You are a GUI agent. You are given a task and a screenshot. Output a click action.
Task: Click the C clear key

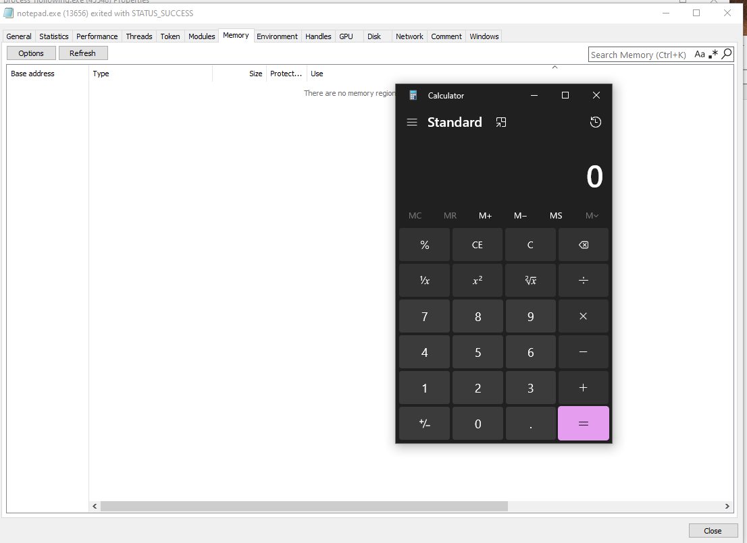pos(530,245)
